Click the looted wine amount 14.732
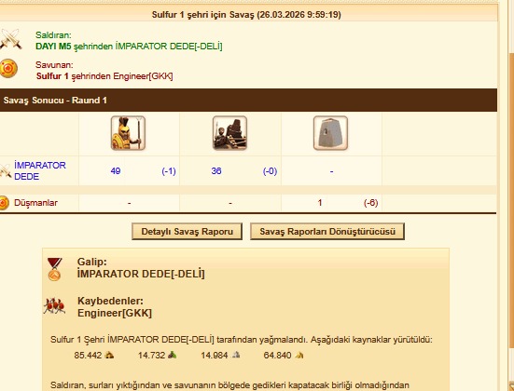 click(x=151, y=356)
